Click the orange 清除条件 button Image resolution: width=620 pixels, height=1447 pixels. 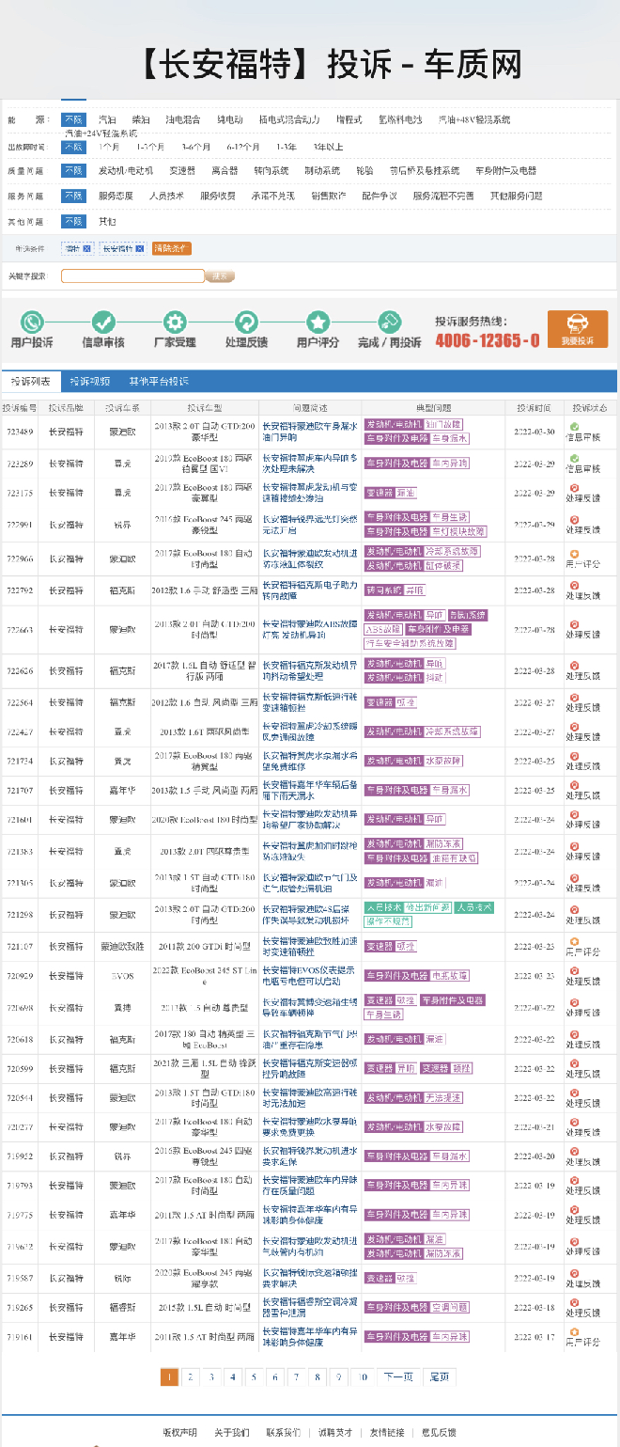tap(171, 249)
